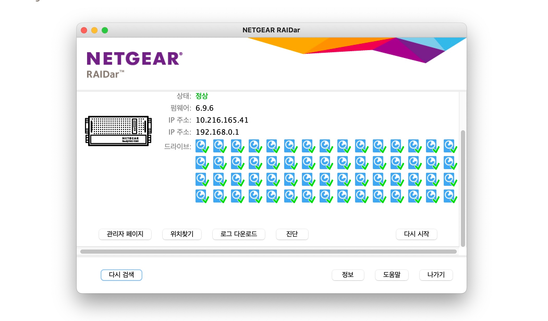Click the green 정상 status text
The width and height of the screenshot is (548, 321).
pyautogui.click(x=202, y=96)
